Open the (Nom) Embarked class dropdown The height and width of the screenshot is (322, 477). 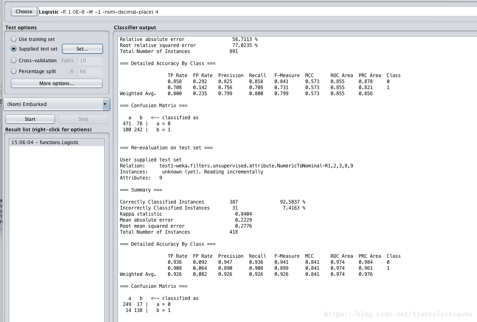point(57,104)
